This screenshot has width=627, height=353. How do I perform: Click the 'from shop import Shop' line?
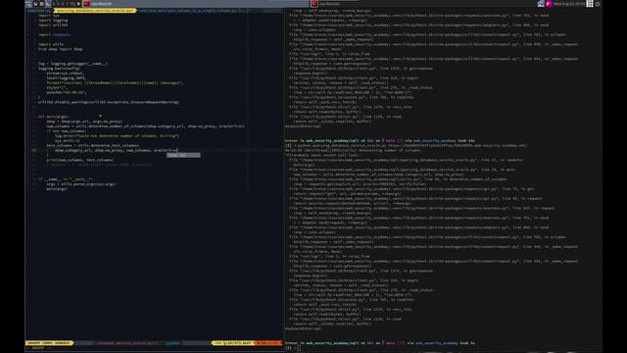(61, 49)
